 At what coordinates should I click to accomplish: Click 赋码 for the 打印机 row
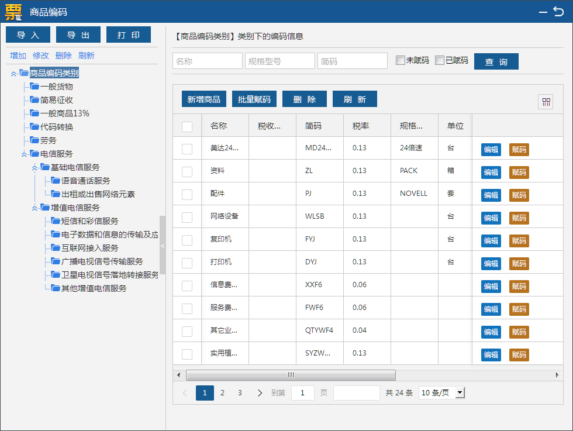(519, 264)
